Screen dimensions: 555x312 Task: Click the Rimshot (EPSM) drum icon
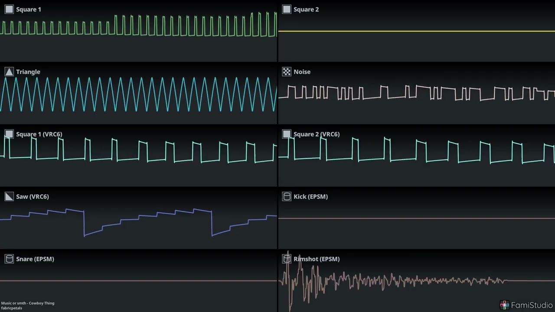click(287, 259)
